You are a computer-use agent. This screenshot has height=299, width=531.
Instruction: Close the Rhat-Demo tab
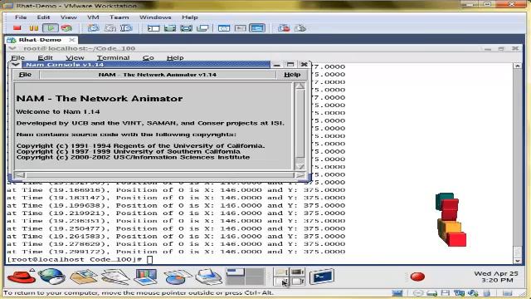[x=72, y=40]
